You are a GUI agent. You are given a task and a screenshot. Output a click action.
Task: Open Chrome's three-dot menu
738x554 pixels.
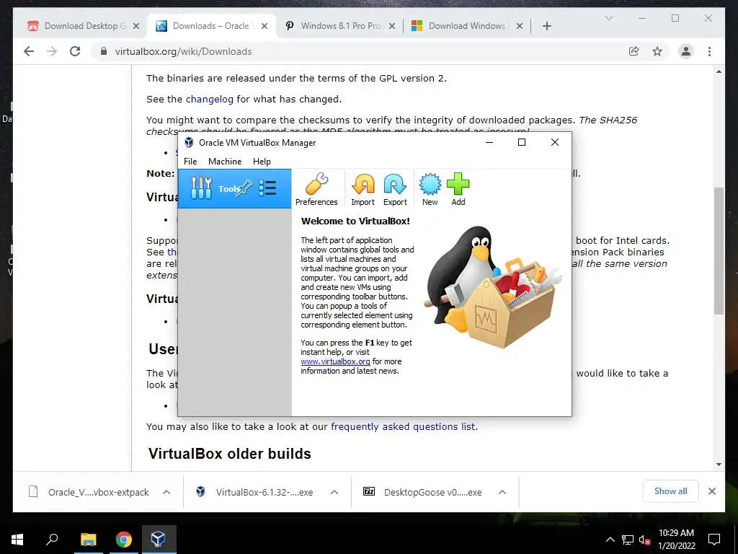709,51
